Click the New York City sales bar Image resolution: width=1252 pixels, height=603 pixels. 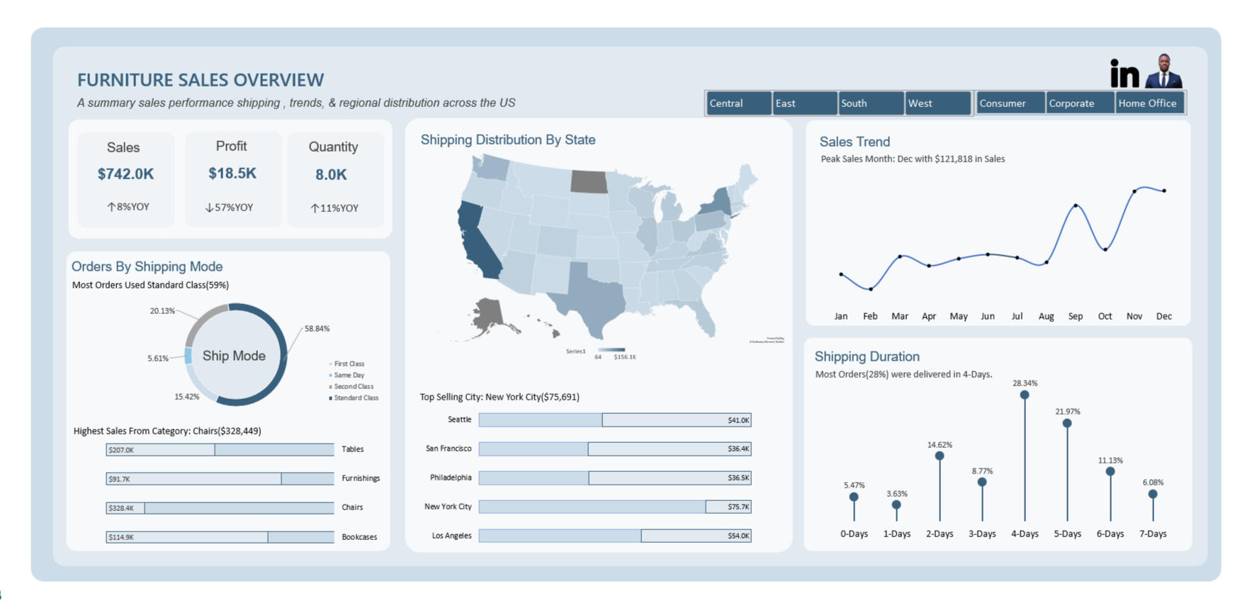click(614, 507)
